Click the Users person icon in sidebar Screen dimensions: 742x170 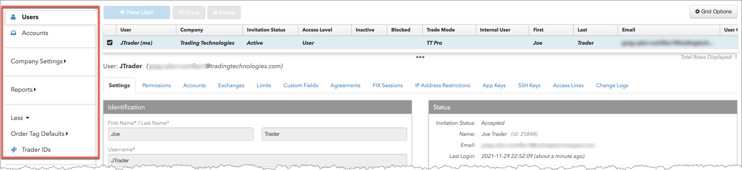tap(13, 17)
